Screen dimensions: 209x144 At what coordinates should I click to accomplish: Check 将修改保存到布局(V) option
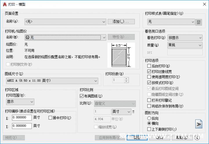click(x=149, y=106)
